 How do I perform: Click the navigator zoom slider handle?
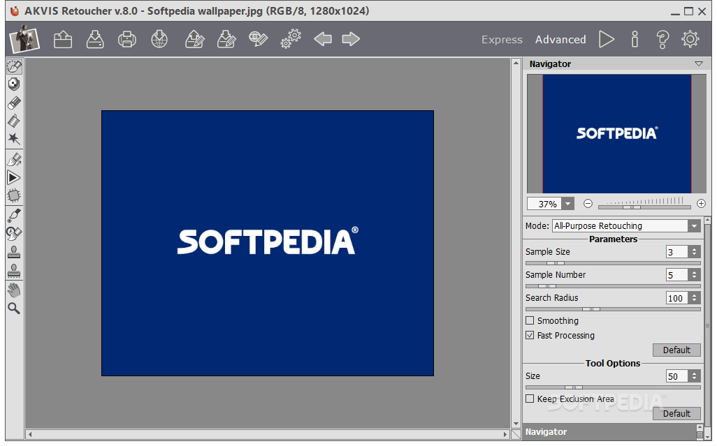(x=632, y=207)
